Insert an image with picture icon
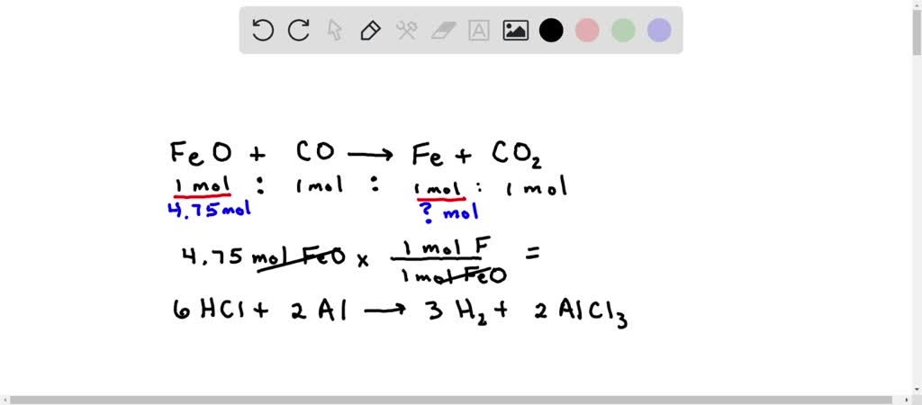This screenshot has width=922, height=405. (515, 30)
